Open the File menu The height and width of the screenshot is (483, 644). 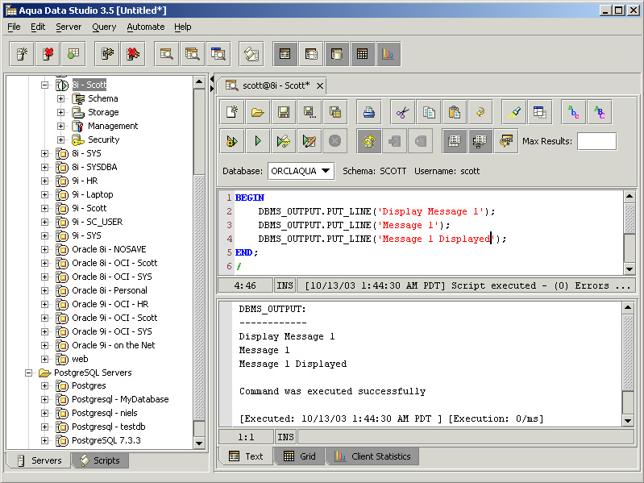tap(14, 27)
